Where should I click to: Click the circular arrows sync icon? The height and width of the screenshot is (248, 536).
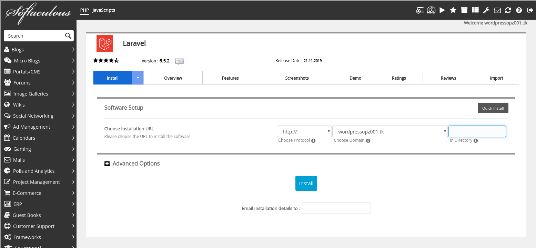[x=508, y=10]
